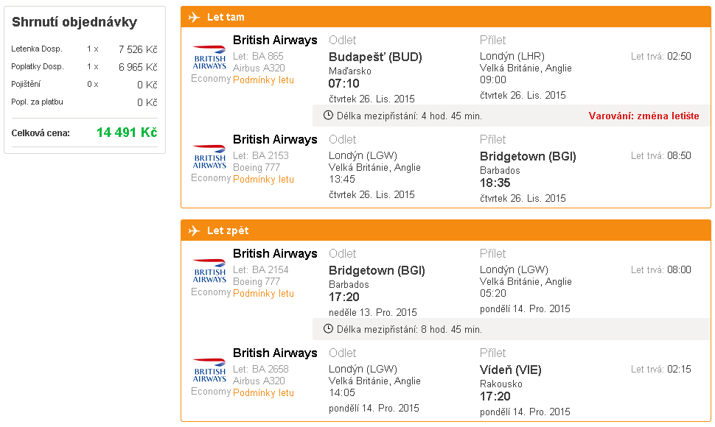The image size is (715, 427).
Task: Click British Airways logo for flight BA 2154
Action: (209, 272)
